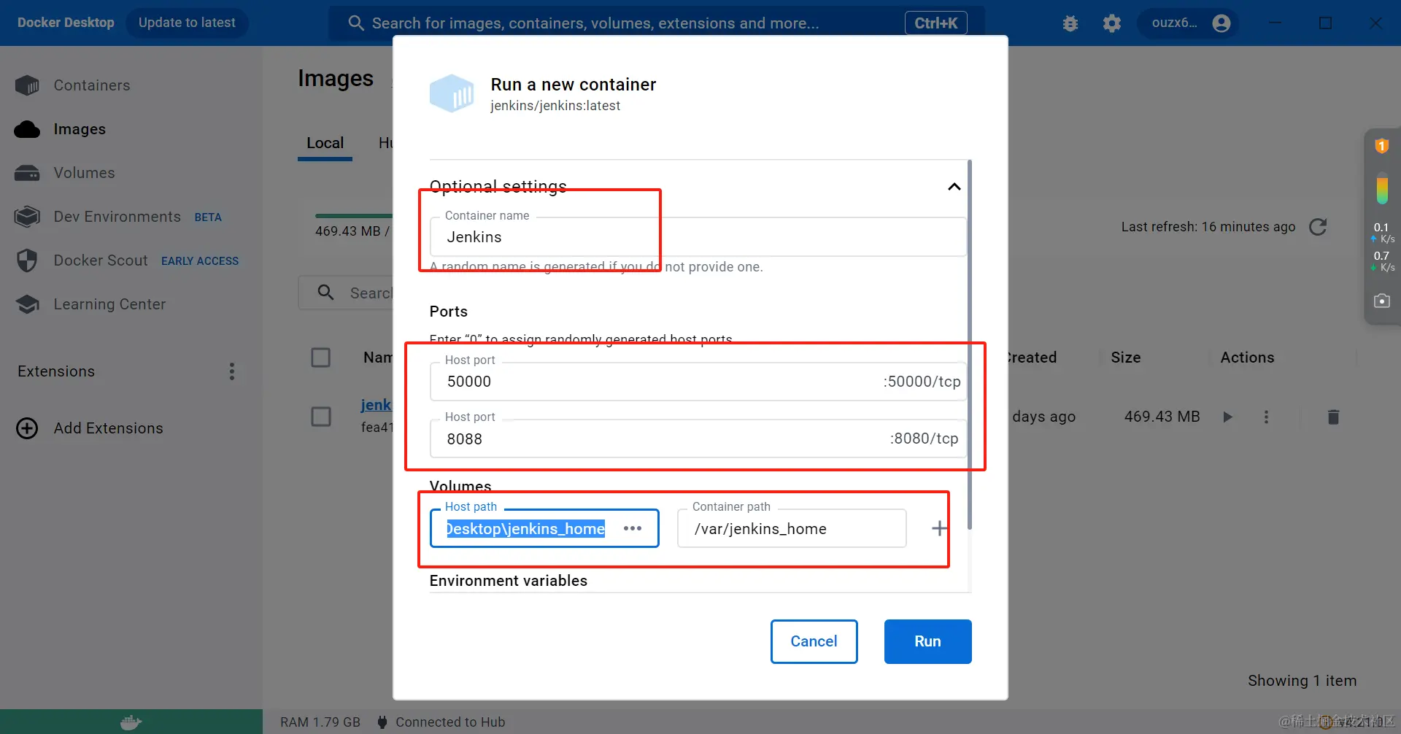Click the Add Extensions label
Screen dimensions: 1401x734
click(x=109, y=428)
